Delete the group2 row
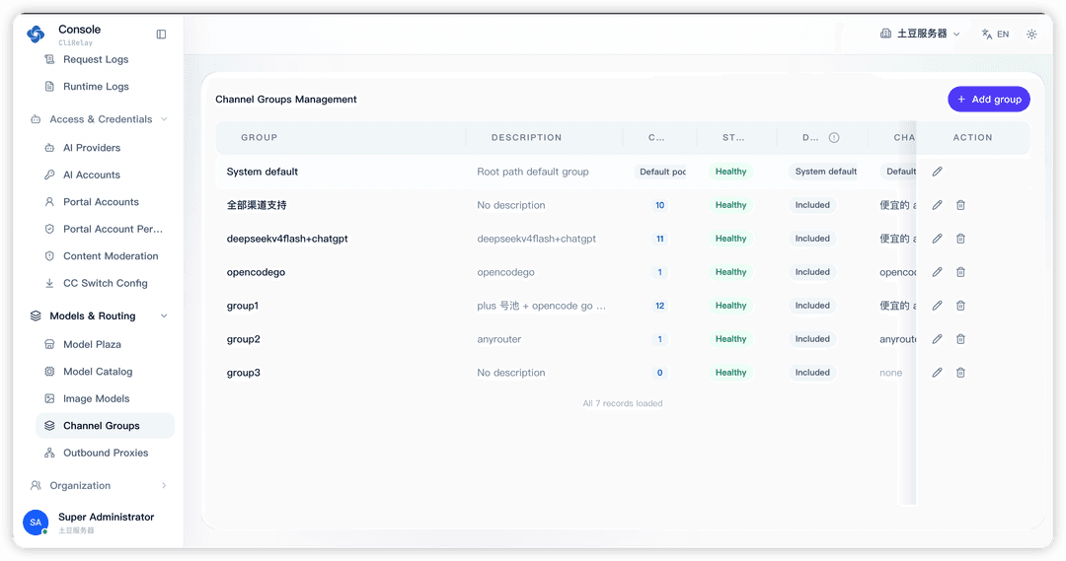Image resolution: width=1066 pixels, height=561 pixels. point(960,339)
